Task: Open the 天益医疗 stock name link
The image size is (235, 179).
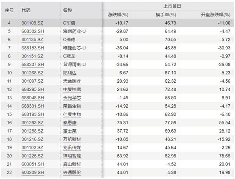Action: point(72,81)
